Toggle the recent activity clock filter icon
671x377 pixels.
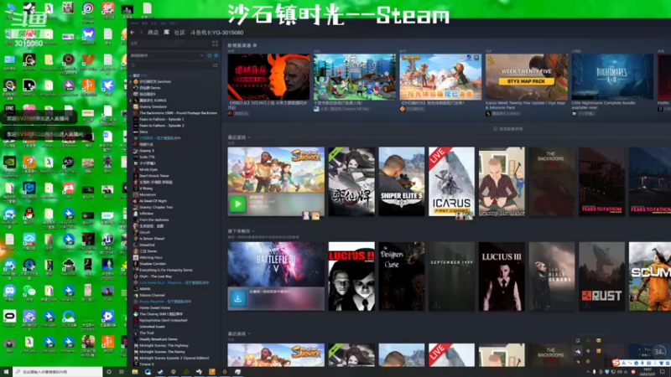pyautogui.click(x=209, y=55)
